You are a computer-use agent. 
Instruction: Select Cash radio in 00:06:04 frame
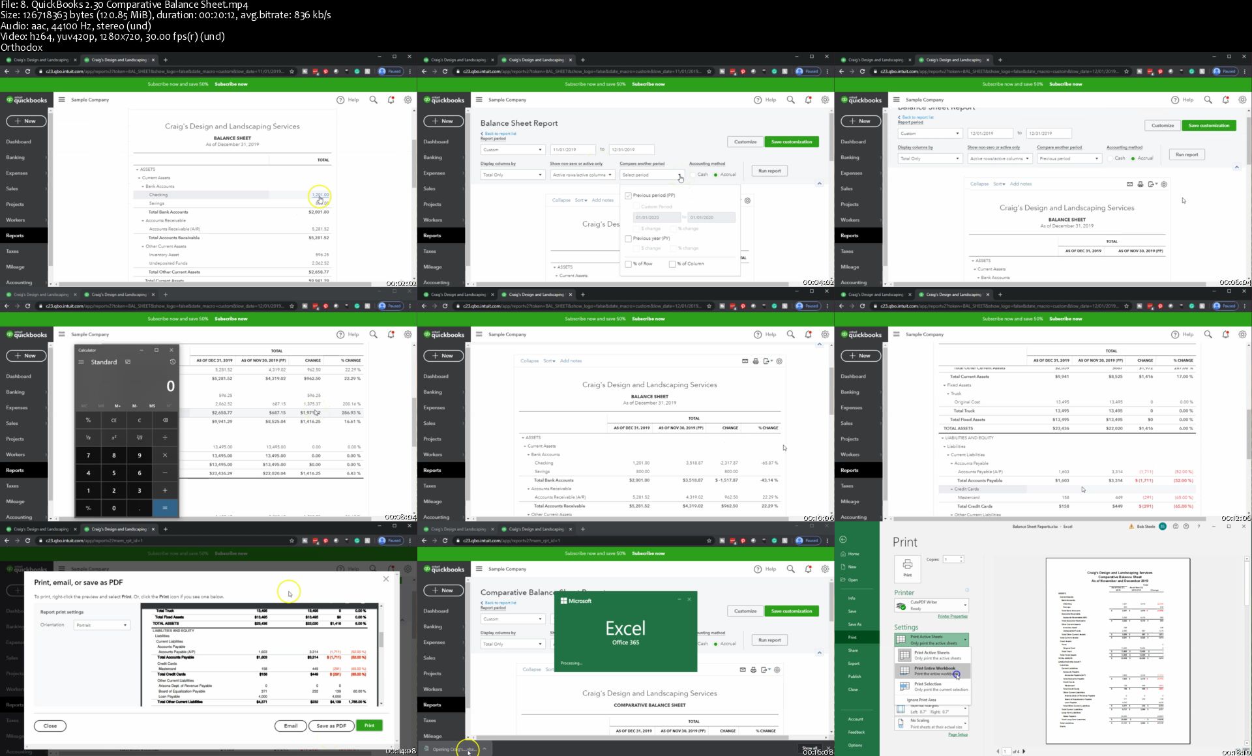click(1110, 158)
